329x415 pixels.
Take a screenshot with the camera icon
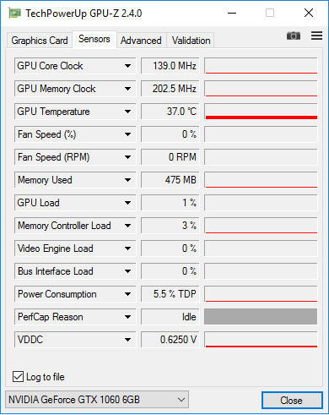pyautogui.click(x=294, y=35)
